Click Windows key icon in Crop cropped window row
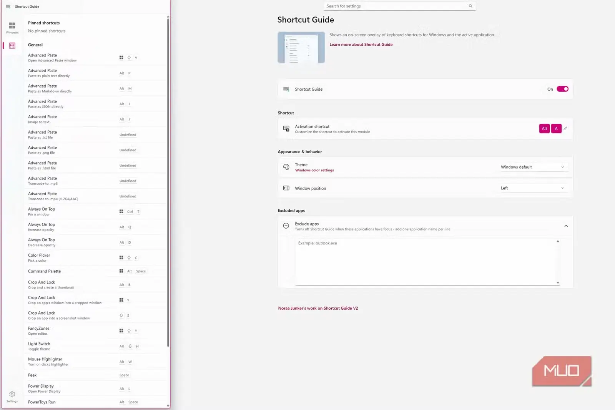The height and width of the screenshot is (410, 615). coord(121,300)
